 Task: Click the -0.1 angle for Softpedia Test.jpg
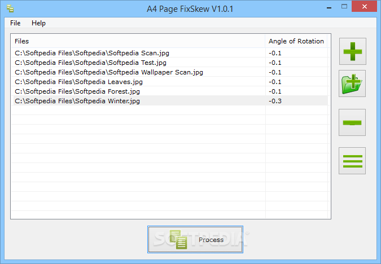(275, 63)
